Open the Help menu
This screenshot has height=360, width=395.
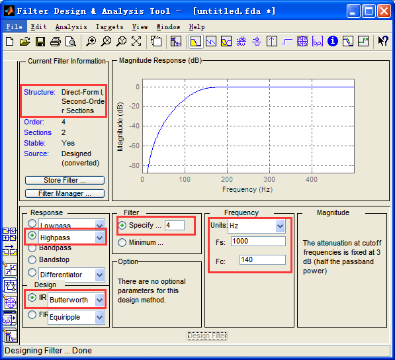point(197,26)
